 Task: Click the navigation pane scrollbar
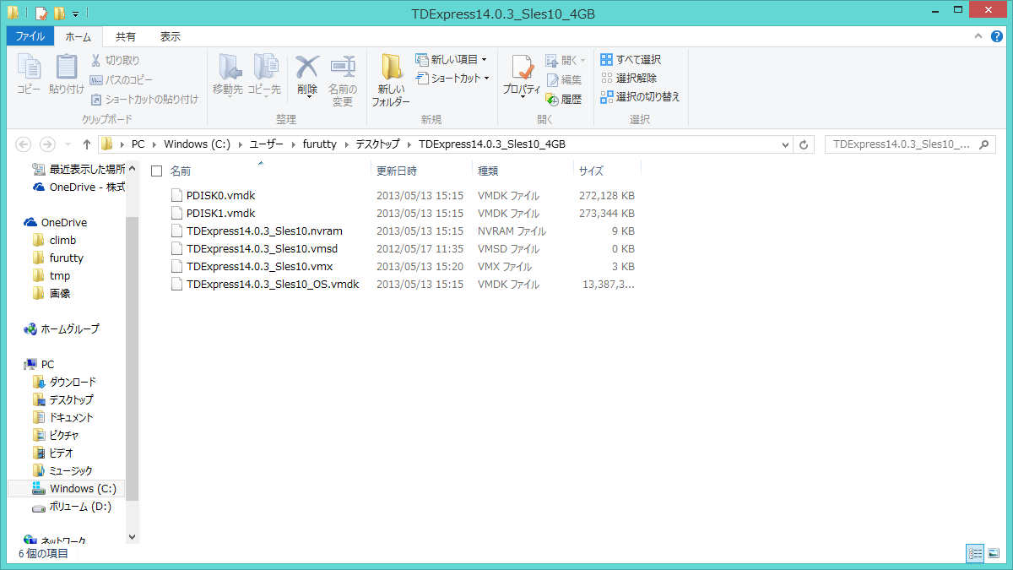coord(132,359)
